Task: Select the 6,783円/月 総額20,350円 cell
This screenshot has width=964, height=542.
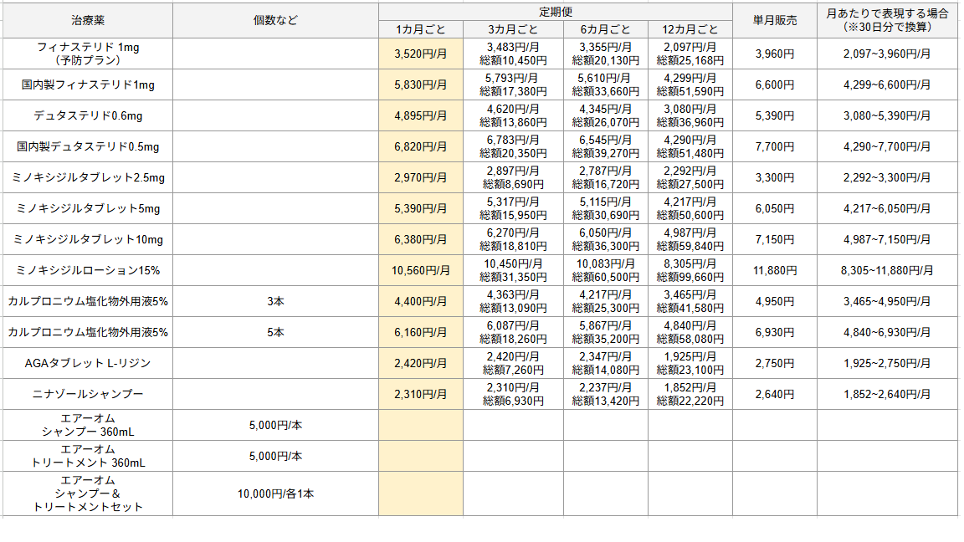Action: pyautogui.click(x=513, y=147)
